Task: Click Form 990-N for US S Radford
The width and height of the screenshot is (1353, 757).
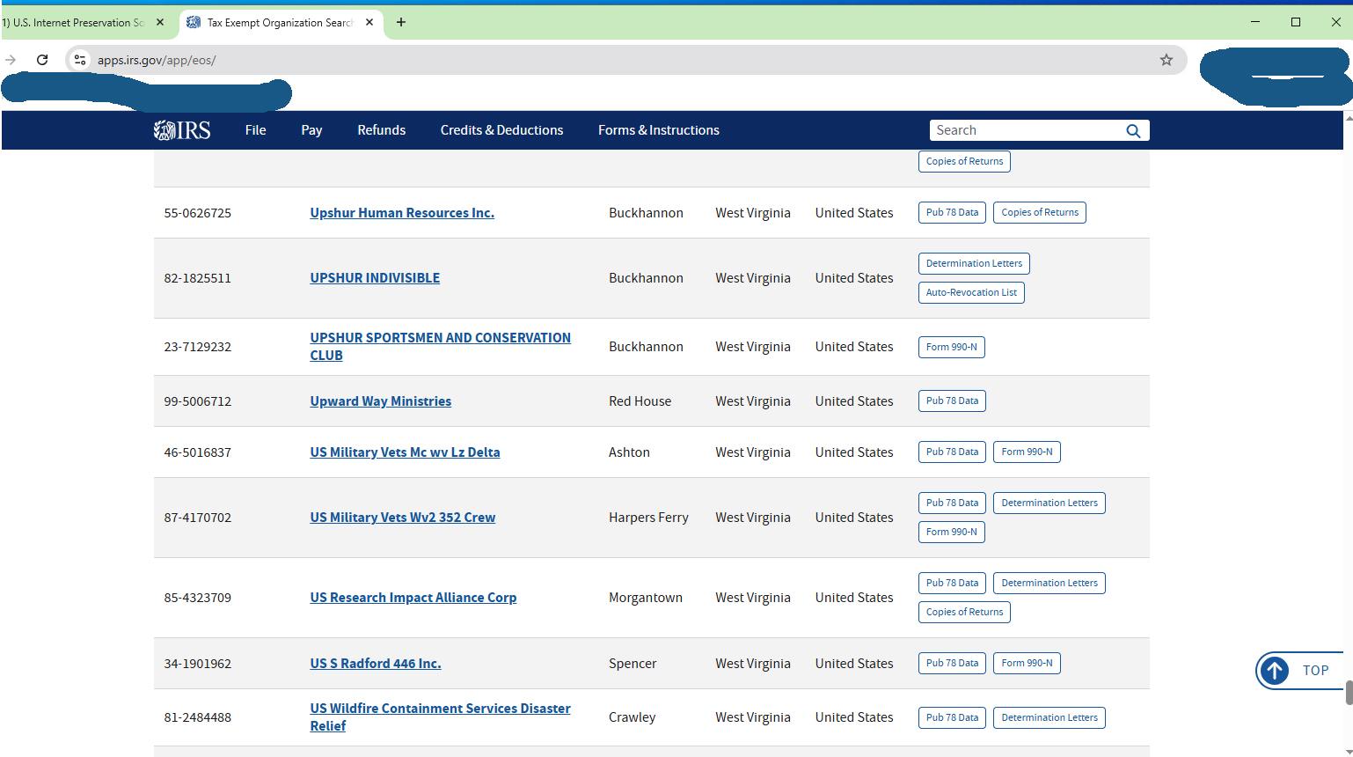Action: (x=1027, y=664)
